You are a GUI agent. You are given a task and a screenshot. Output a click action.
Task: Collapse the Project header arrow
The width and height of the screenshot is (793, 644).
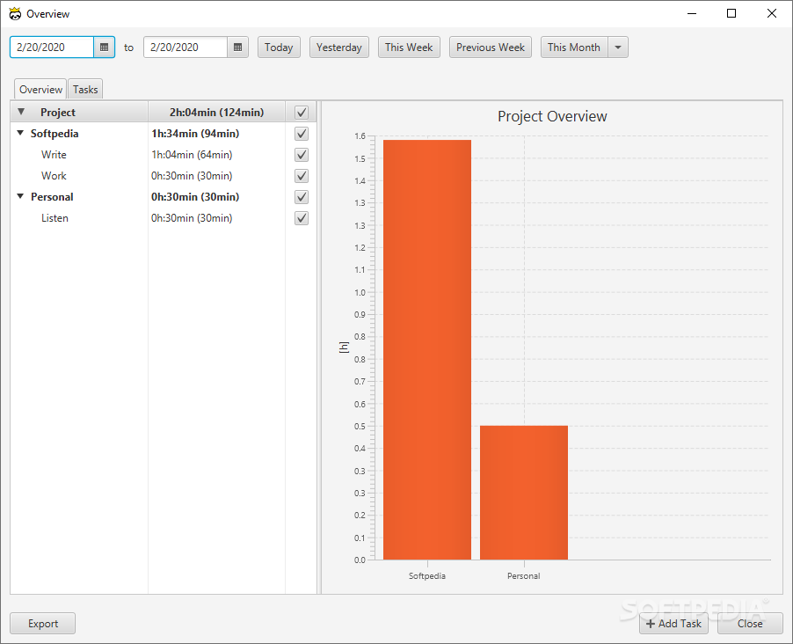point(21,112)
